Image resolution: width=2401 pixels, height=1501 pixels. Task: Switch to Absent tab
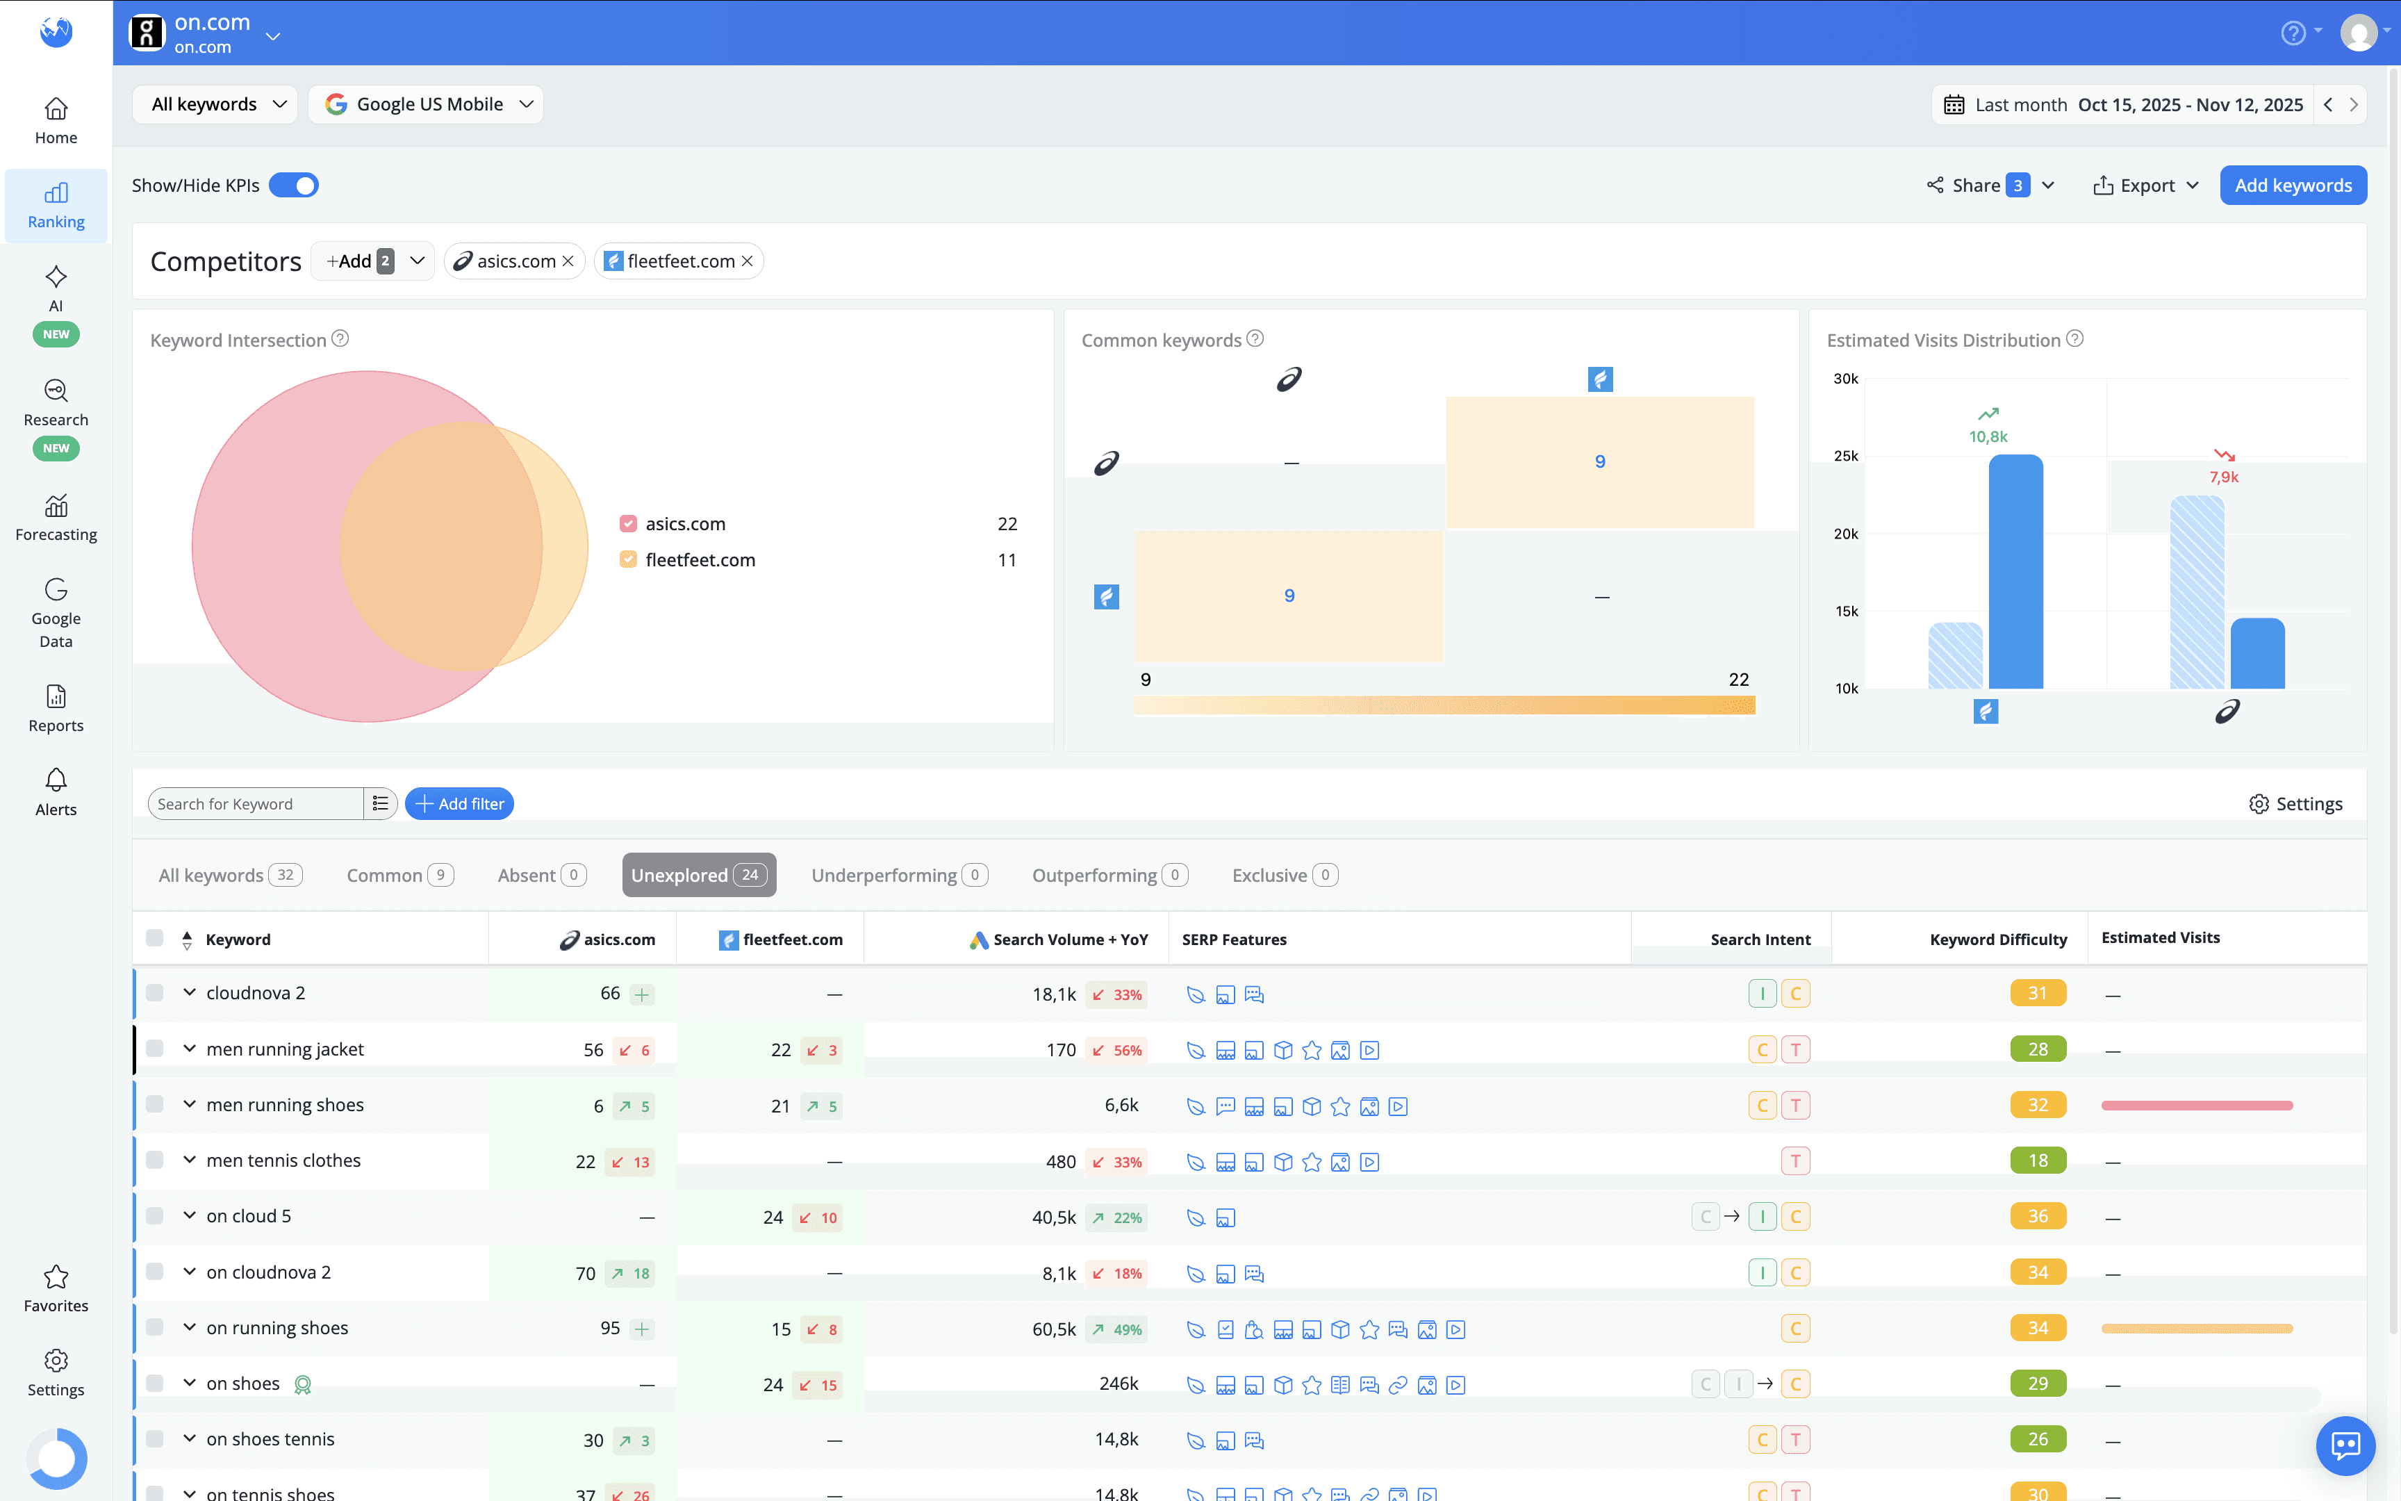542,875
